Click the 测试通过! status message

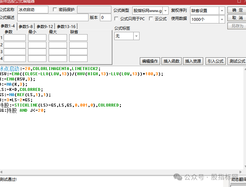click(x=8, y=179)
